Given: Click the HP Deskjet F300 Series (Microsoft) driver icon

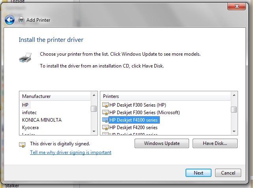Looking at the screenshot, I should [x=105, y=113].
